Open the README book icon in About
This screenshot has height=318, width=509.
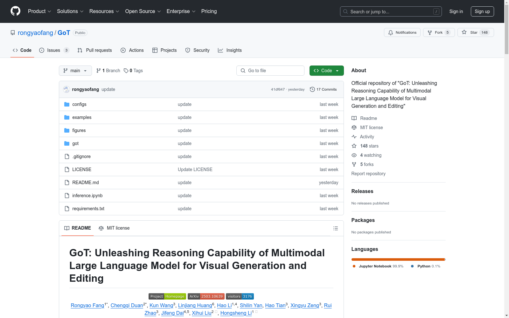tap(354, 118)
